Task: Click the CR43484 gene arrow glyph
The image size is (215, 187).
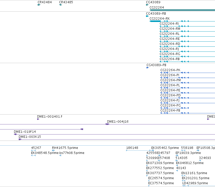Action: click(39, 5)
